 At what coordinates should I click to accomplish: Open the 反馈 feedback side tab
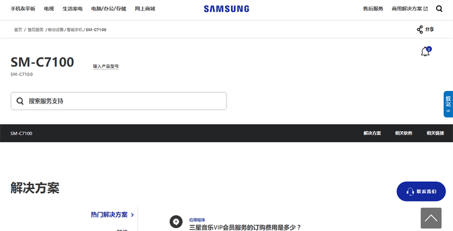[x=448, y=104]
